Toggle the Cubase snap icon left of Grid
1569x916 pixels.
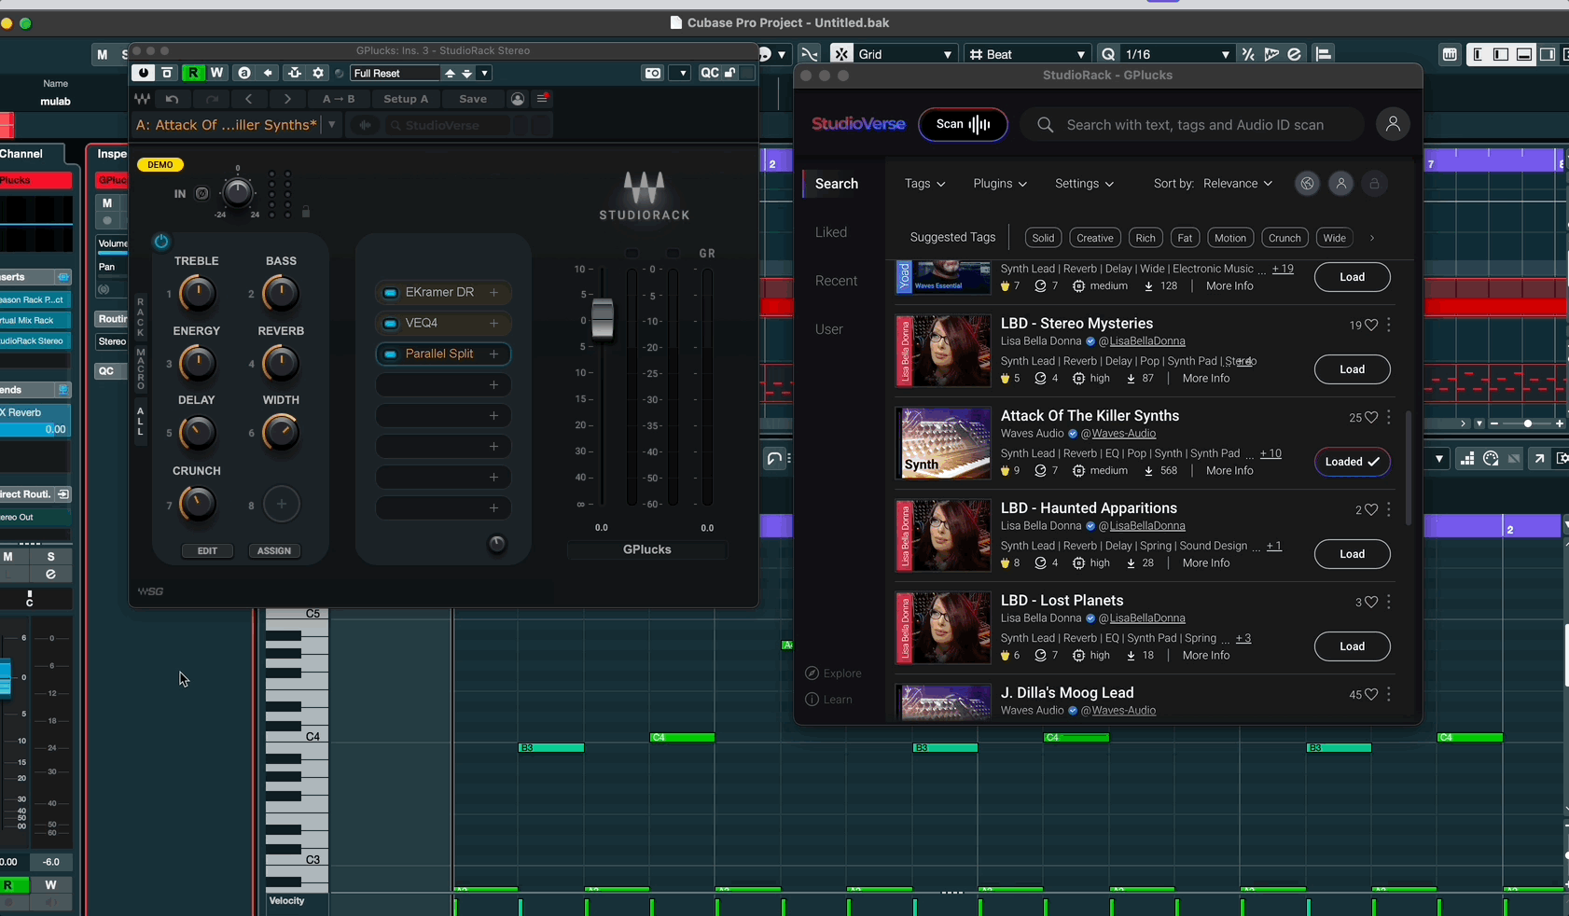[841, 54]
